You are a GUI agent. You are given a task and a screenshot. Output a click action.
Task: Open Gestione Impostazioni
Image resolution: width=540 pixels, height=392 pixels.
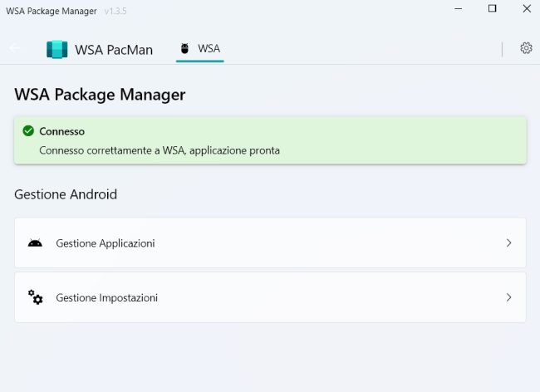pyautogui.click(x=270, y=297)
